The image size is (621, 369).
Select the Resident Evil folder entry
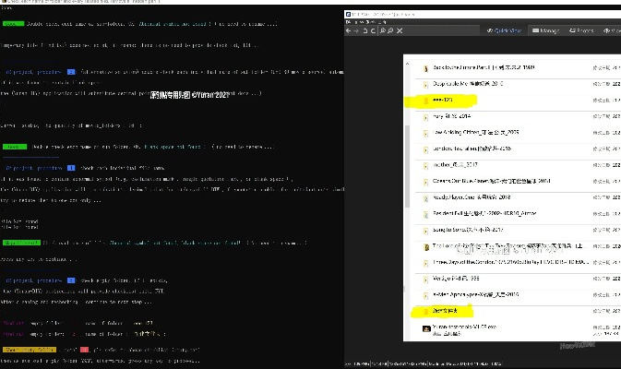480,211
